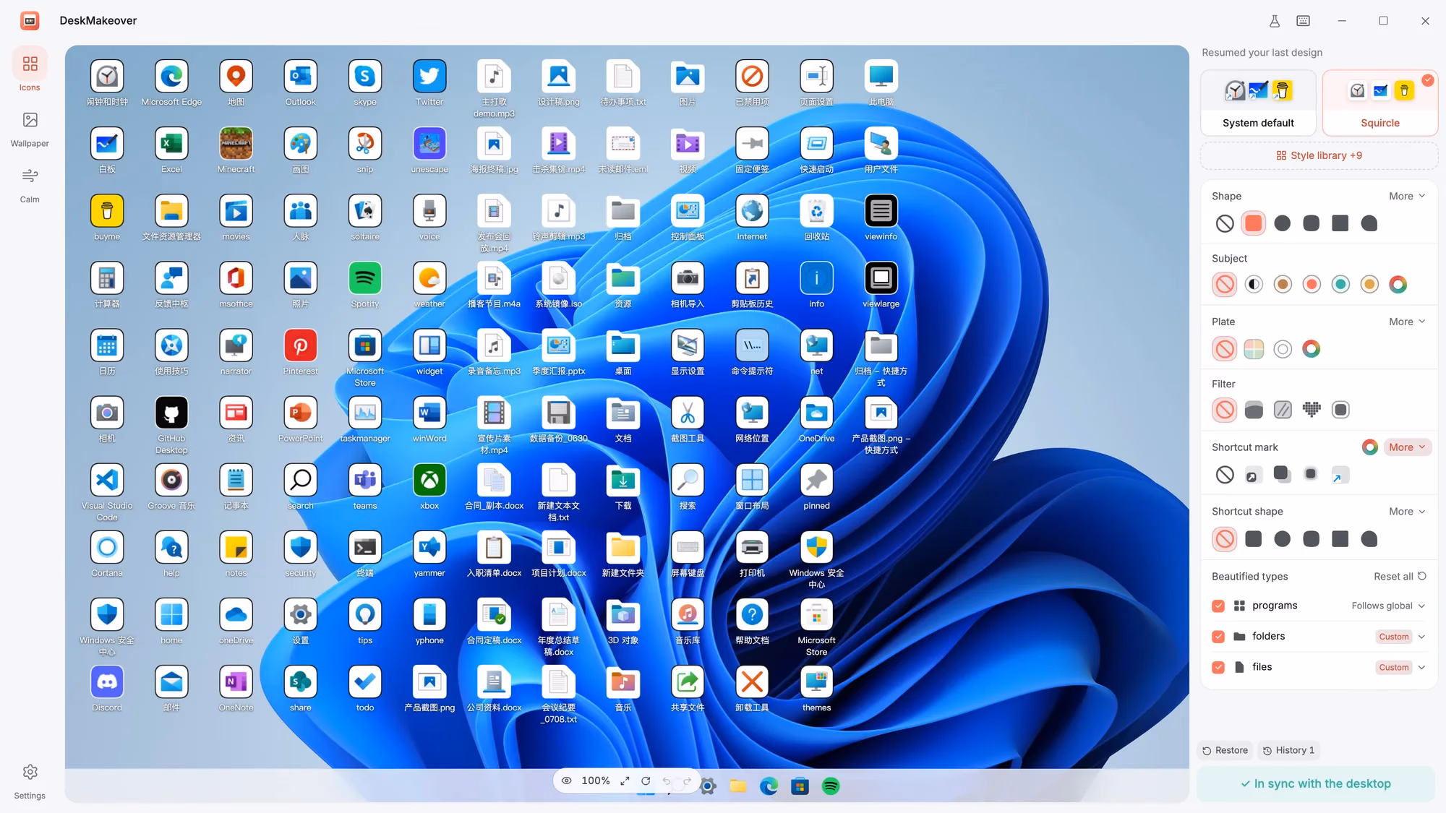Pick the teal subject color swatch
1446x813 pixels.
pyautogui.click(x=1340, y=284)
